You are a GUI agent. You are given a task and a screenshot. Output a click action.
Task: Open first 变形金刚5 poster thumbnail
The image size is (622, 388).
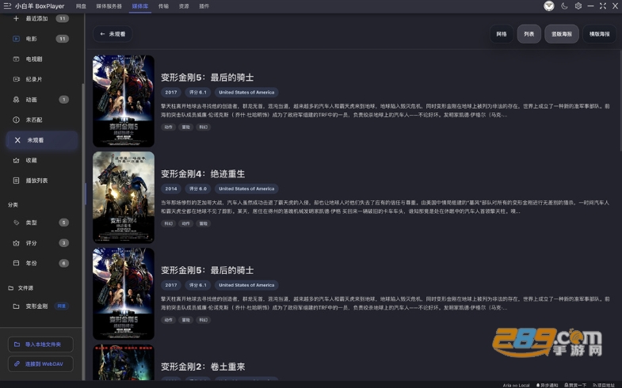pyautogui.click(x=124, y=101)
